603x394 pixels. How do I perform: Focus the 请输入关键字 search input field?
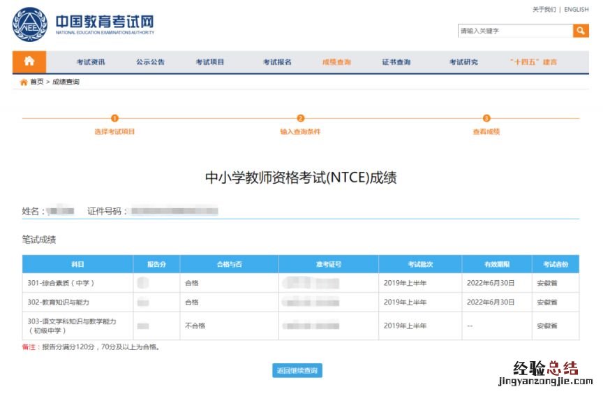pyautogui.click(x=514, y=31)
